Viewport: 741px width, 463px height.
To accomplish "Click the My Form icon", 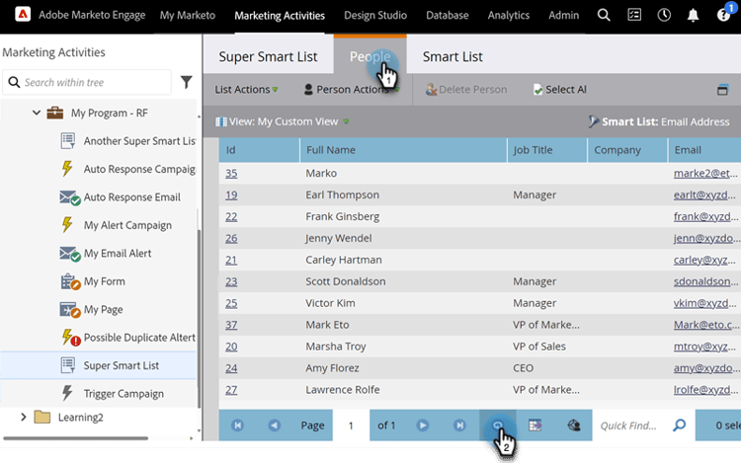I will click(x=70, y=281).
